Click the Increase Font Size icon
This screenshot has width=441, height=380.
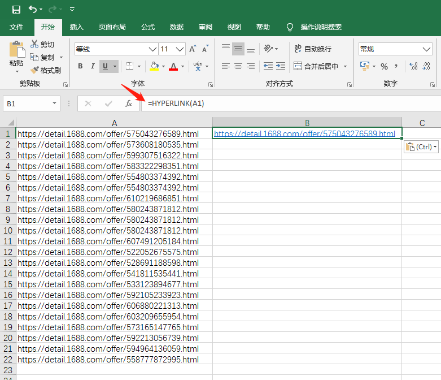[193, 49]
